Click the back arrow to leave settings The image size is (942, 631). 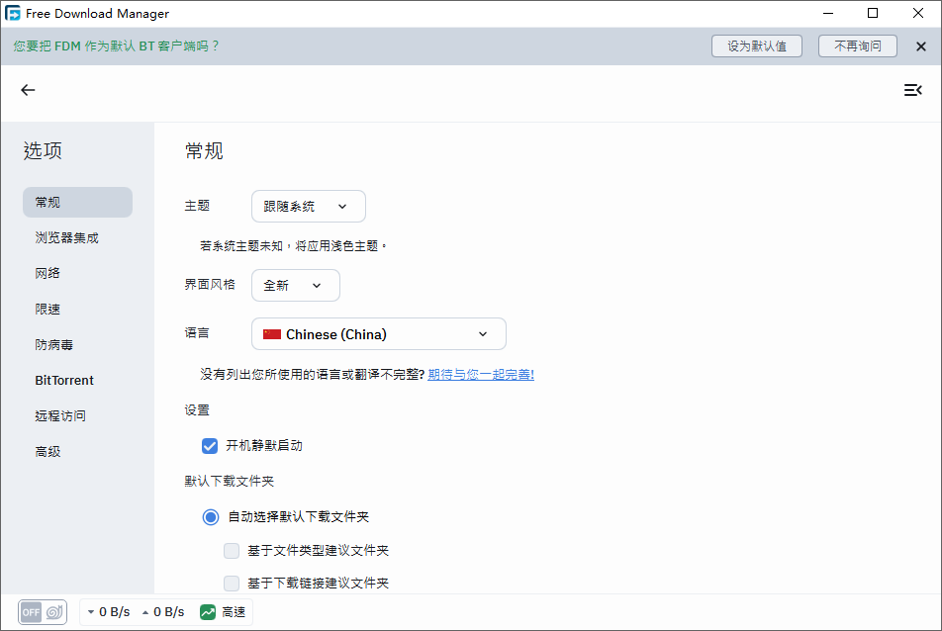(x=27, y=90)
